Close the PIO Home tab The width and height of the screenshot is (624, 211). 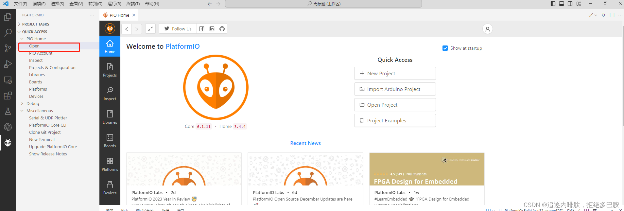click(134, 15)
